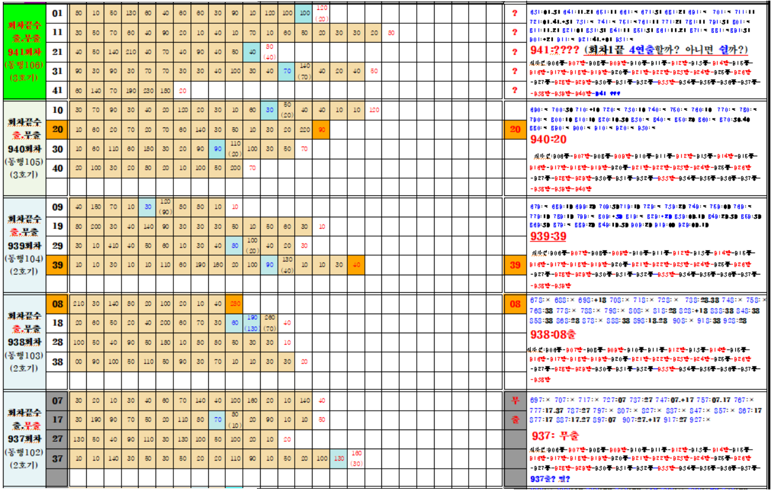Select the green 941회차 header cell
Screen dimensions: 772x490
pyautogui.click(x=24, y=51)
